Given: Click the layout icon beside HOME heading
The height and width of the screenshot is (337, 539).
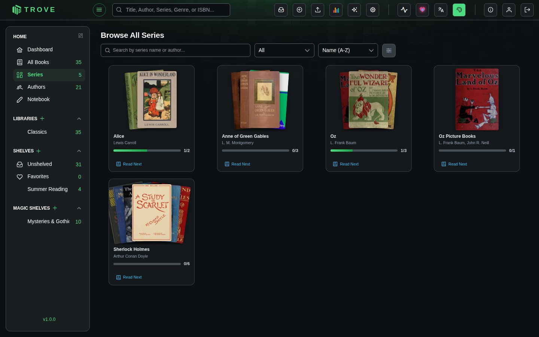Looking at the screenshot, I should tap(80, 36).
